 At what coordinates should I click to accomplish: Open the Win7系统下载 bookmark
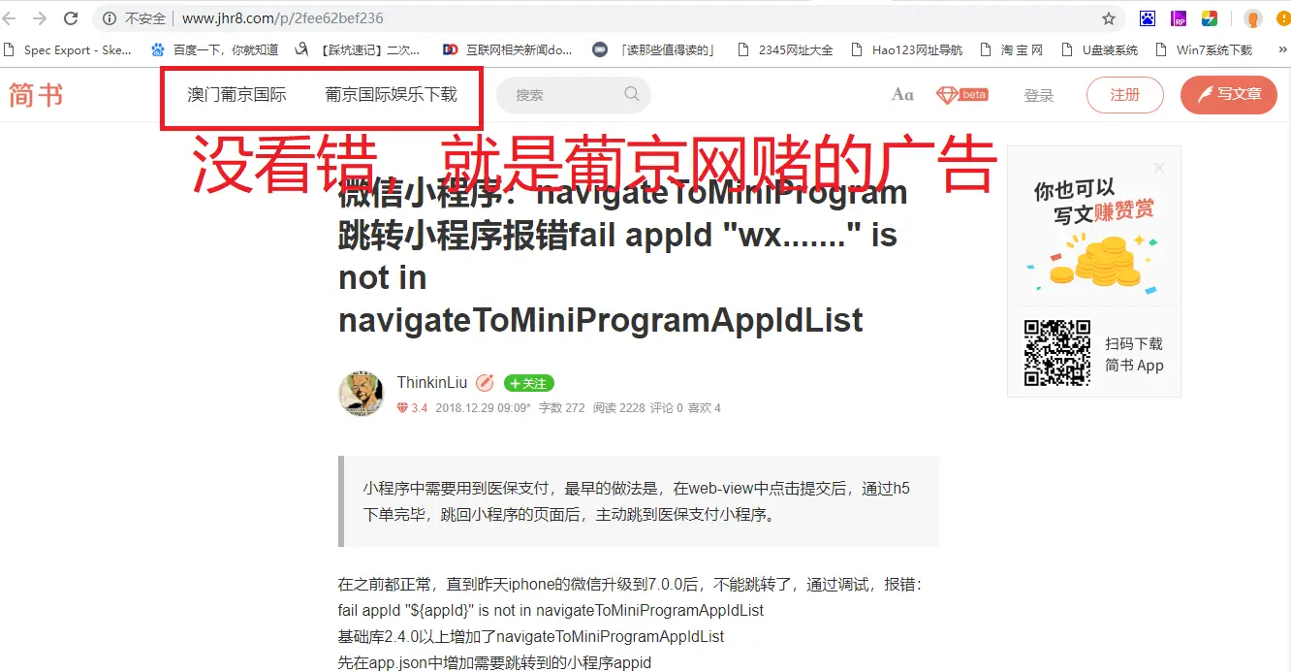(1204, 49)
